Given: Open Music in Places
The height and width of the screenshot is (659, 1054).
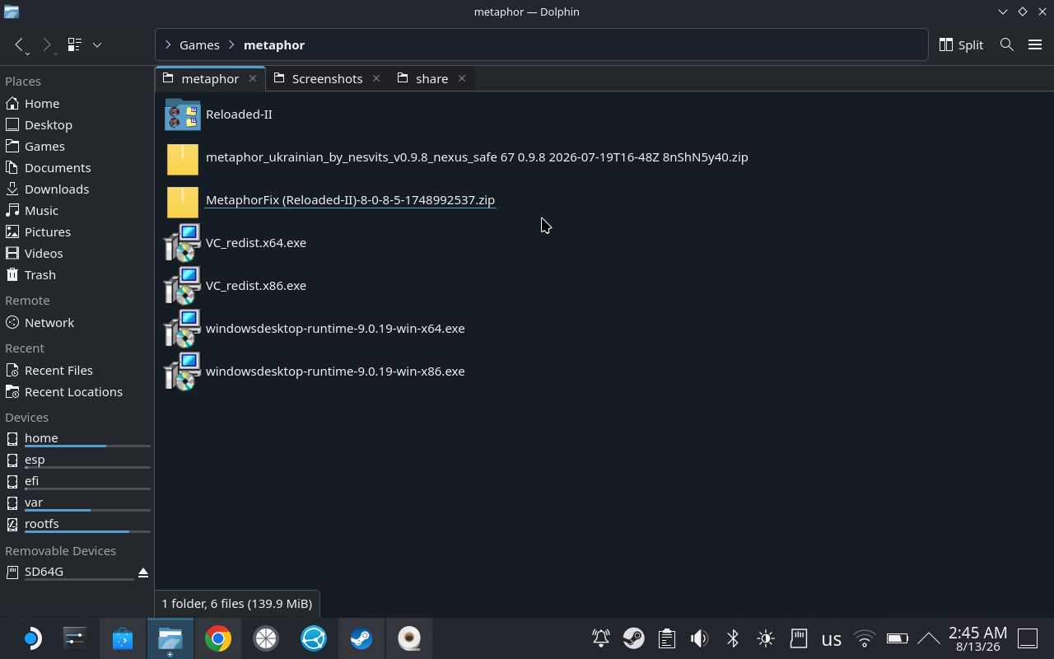Looking at the screenshot, I should (x=77, y=210).
